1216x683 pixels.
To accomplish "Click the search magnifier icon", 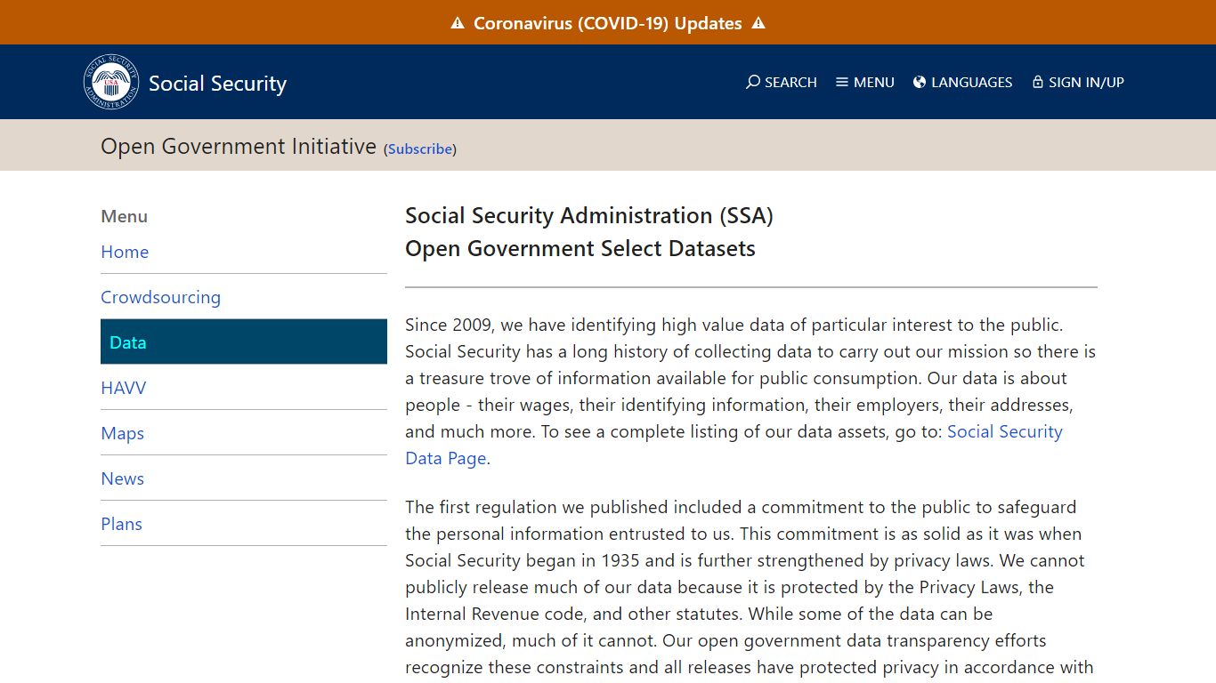I will click(753, 82).
